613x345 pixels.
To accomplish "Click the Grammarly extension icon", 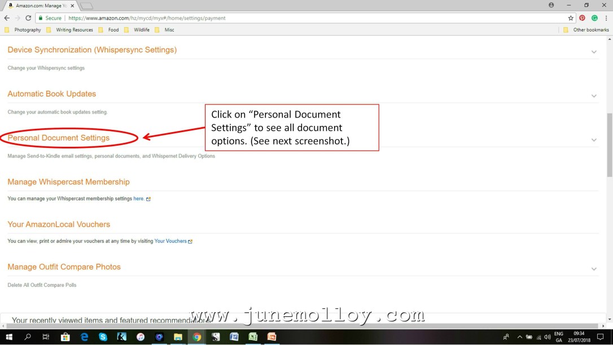I will pyautogui.click(x=594, y=18).
